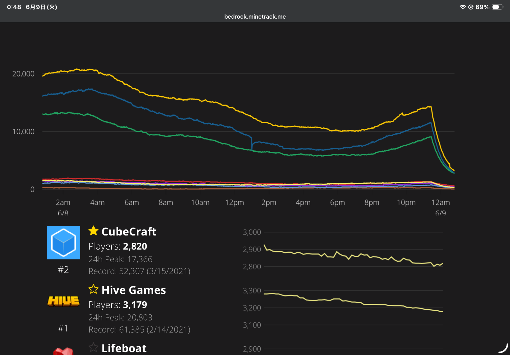Click the 12pm x-axis label
The image size is (510, 355).
[x=235, y=203]
